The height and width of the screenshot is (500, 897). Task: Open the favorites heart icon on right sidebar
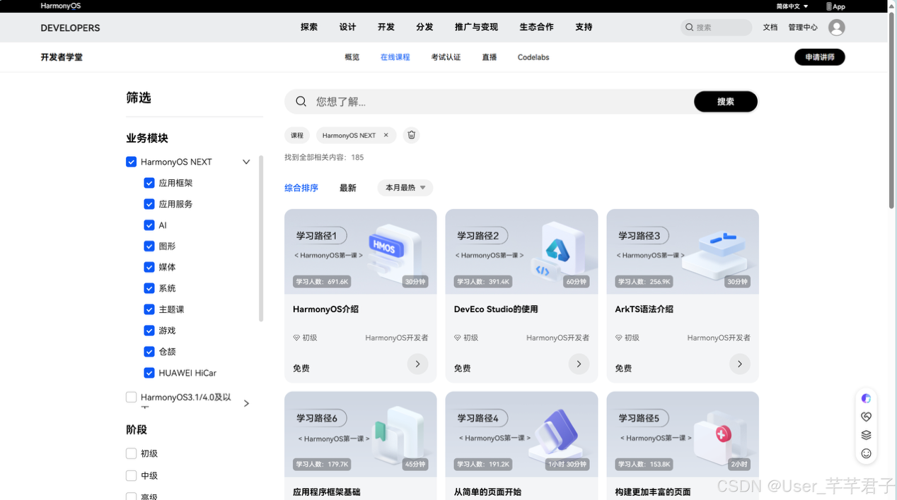point(866,416)
